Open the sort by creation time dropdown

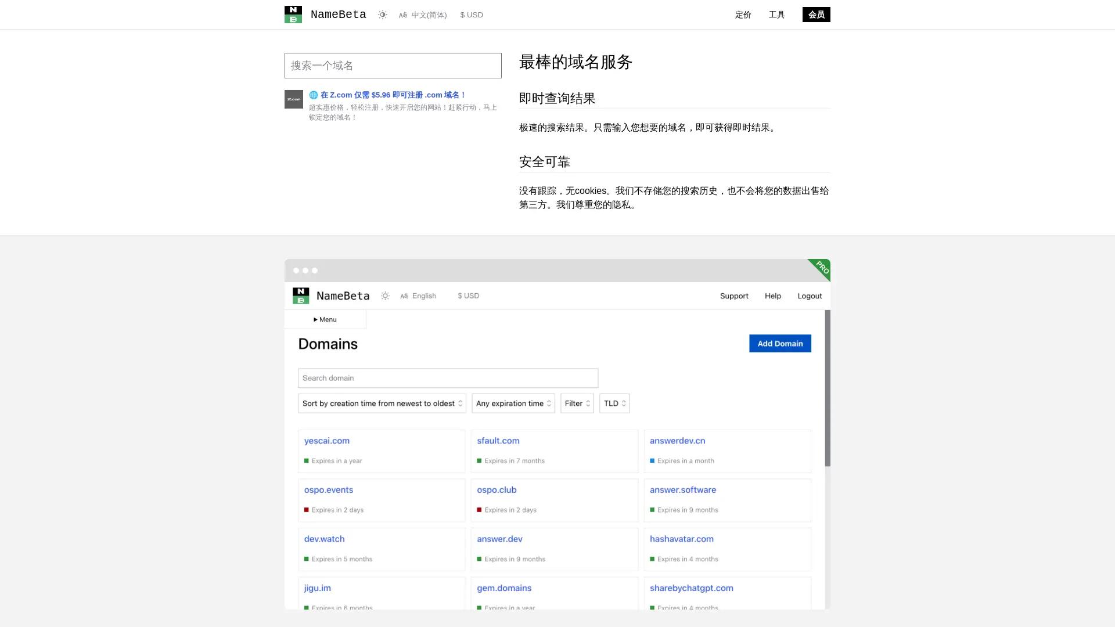pos(382,403)
